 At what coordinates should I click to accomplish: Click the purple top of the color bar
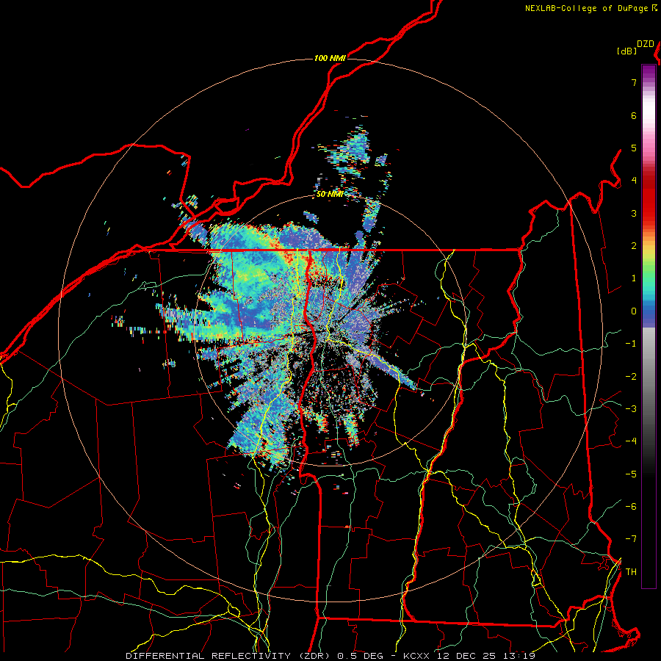pos(649,72)
